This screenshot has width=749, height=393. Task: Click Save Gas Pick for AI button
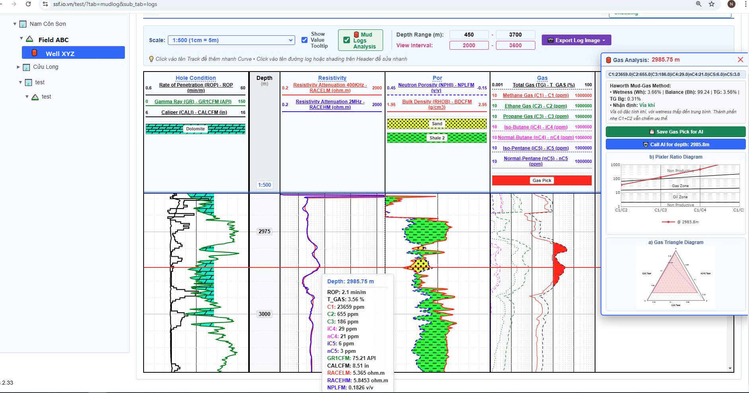(x=675, y=132)
